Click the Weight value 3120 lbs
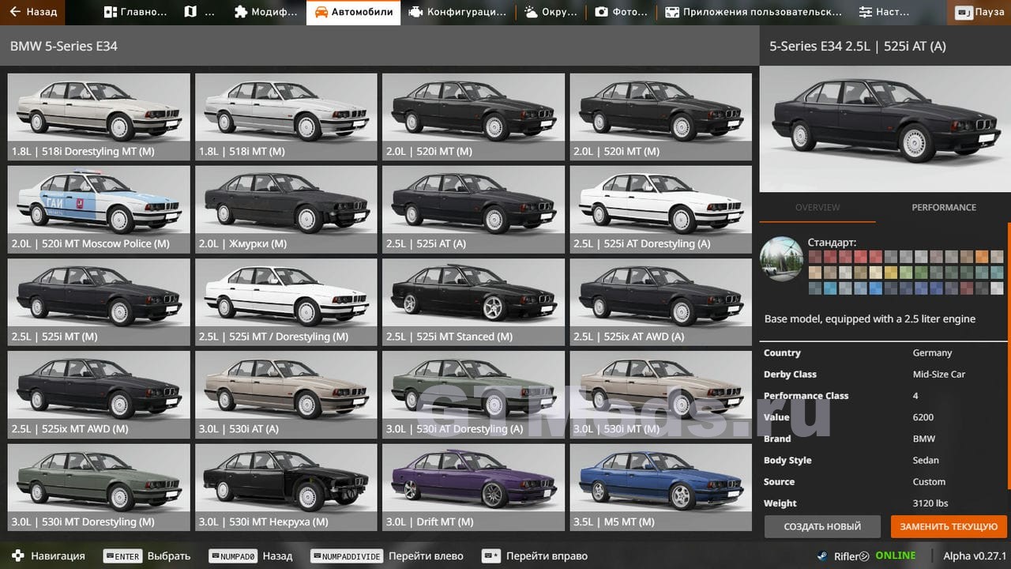This screenshot has width=1011, height=569. 930,503
